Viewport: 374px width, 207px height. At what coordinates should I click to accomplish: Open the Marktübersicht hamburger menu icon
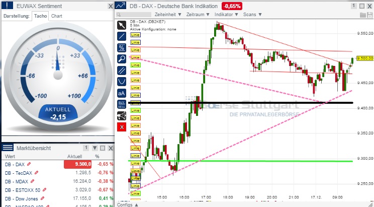pyautogui.click(x=8, y=148)
